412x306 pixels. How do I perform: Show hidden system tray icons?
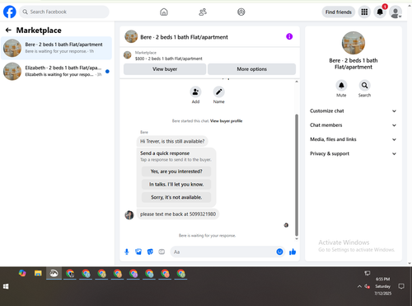(359, 286)
